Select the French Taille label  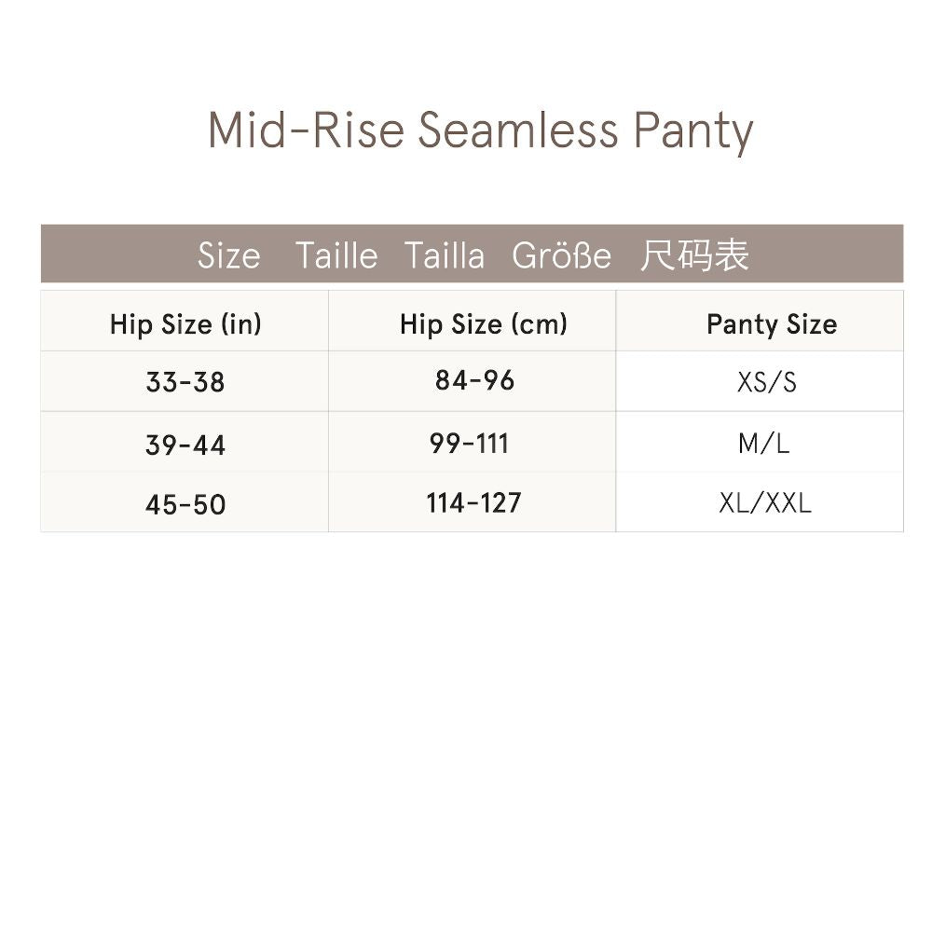pos(336,255)
